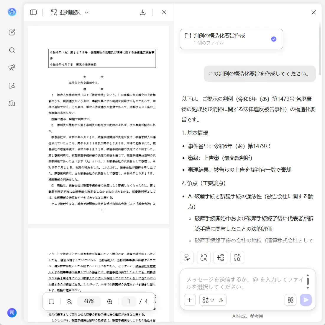Click the summary note tool icon
This screenshot has height=325, width=325.
[x=187, y=258]
